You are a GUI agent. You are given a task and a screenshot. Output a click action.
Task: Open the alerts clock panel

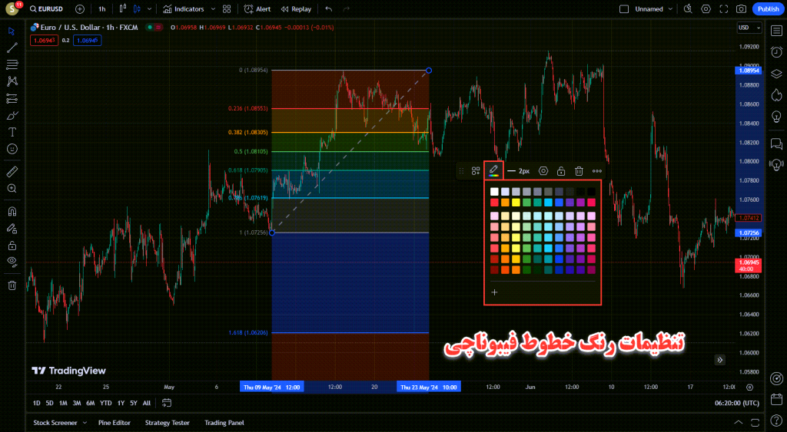[x=776, y=52]
